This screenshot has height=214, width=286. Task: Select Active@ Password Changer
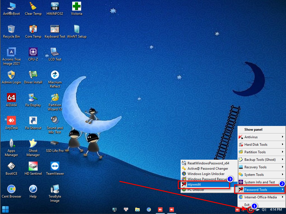(209, 168)
